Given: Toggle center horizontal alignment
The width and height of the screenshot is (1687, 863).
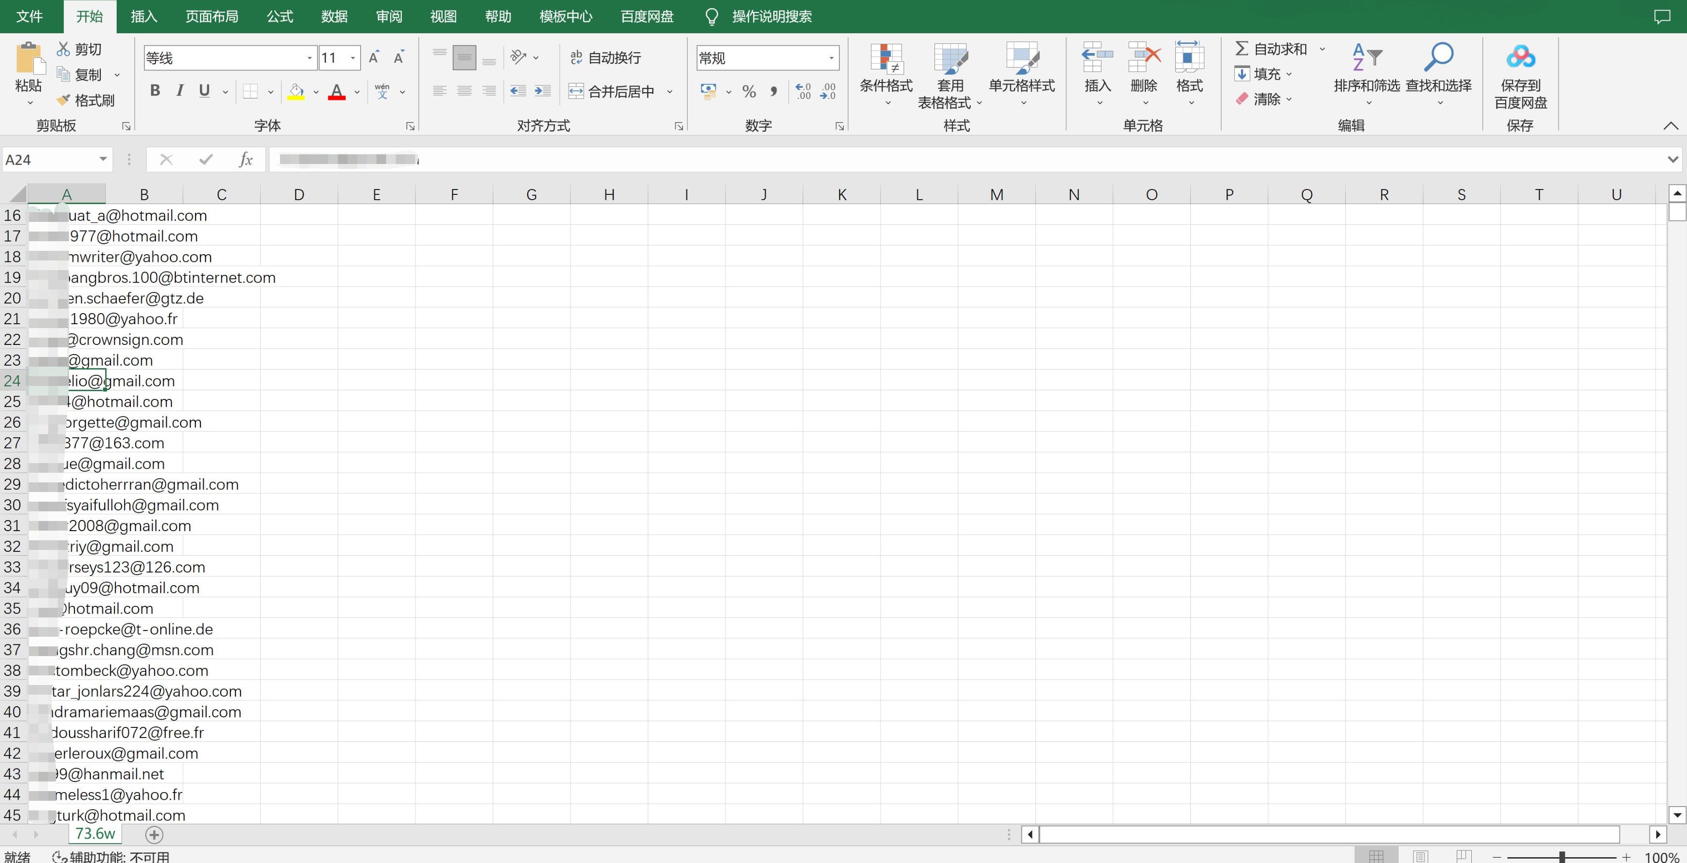Looking at the screenshot, I should click(464, 92).
